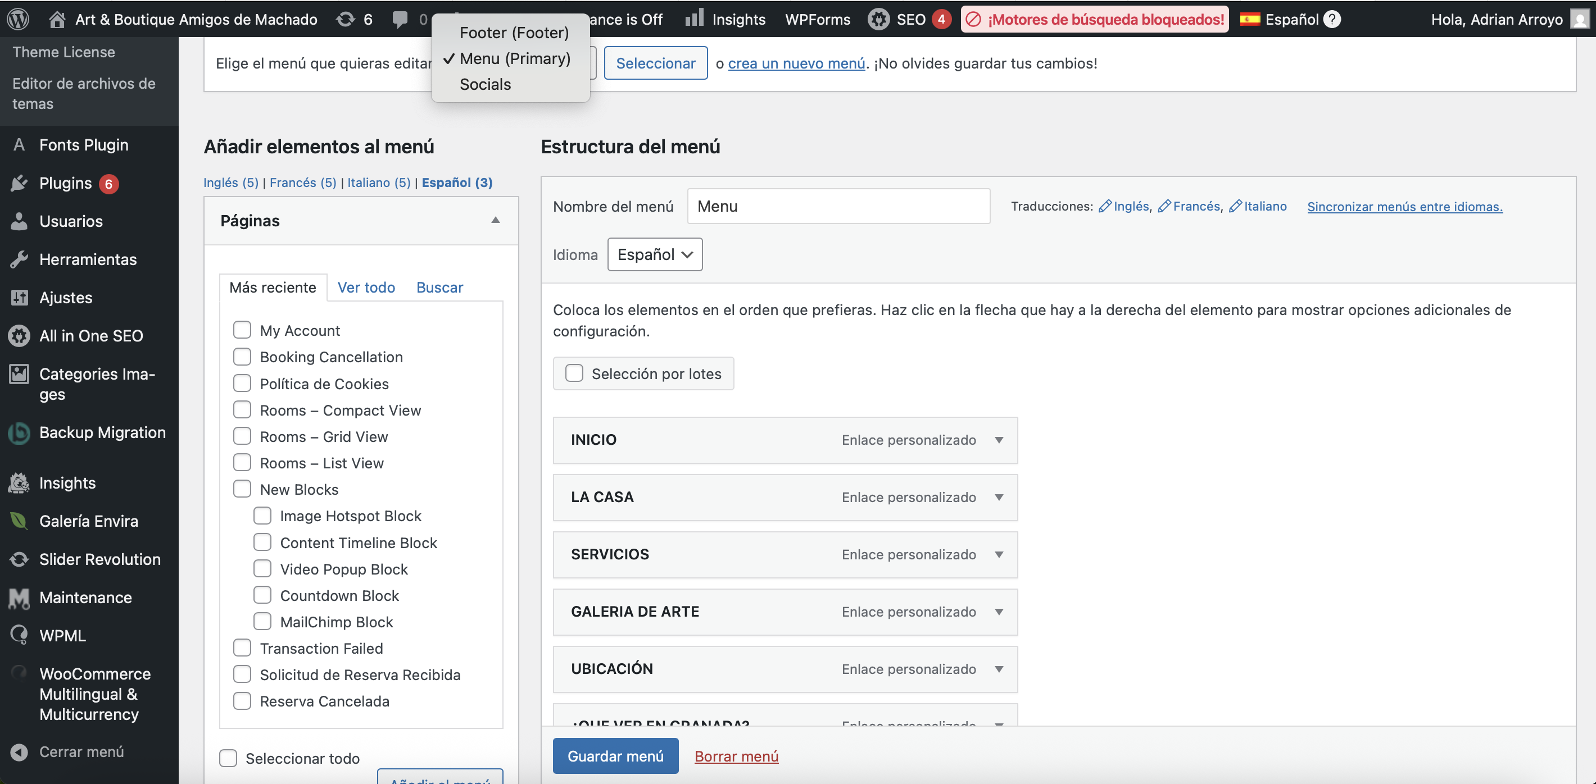Viewport: 1596px width, 784px height.
Task: Click WPForms in the admin bar
Action: 817,19
